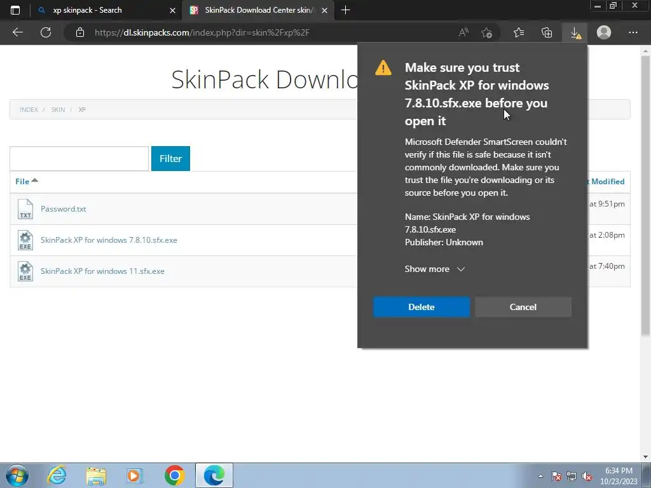Screen dimensions: 651x488
Task: Open the Windows Start button
Action: coord(17,475)
